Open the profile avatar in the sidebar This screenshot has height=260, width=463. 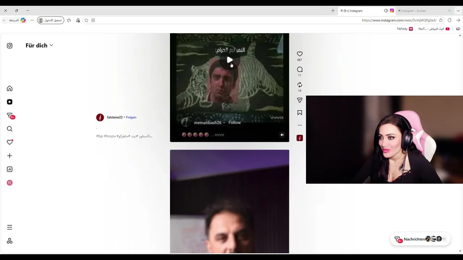point(10,183)
